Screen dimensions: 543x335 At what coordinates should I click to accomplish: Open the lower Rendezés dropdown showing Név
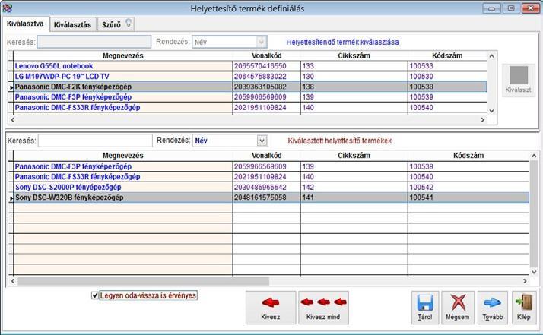point(262,141)
